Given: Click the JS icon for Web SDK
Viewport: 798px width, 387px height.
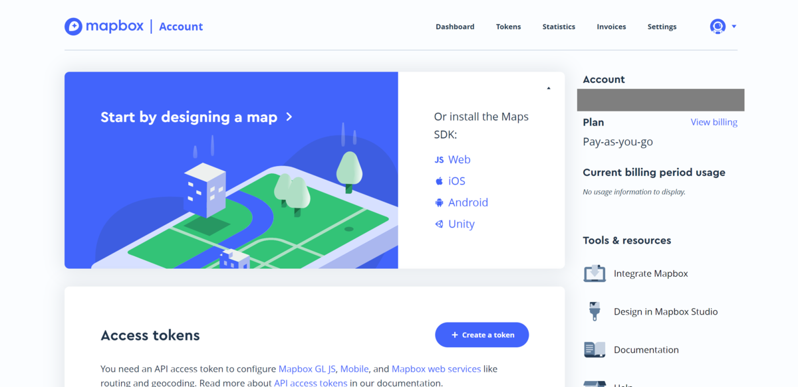Looking at the screenshot, I should point(439,160).
